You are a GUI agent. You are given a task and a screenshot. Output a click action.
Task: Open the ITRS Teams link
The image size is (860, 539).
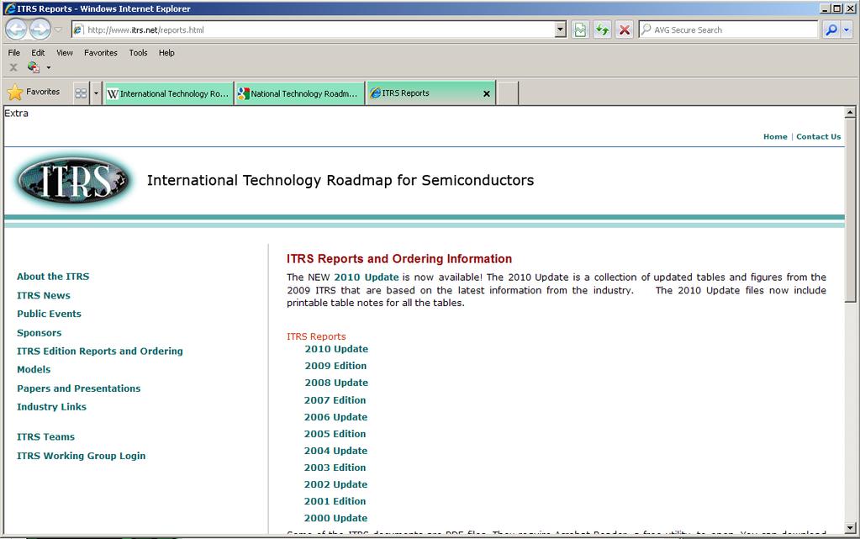point(45,437)
